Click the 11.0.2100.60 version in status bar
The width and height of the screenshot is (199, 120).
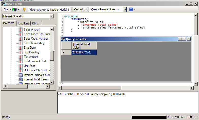176,117
